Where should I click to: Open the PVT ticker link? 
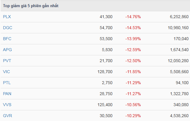point(7,61)
